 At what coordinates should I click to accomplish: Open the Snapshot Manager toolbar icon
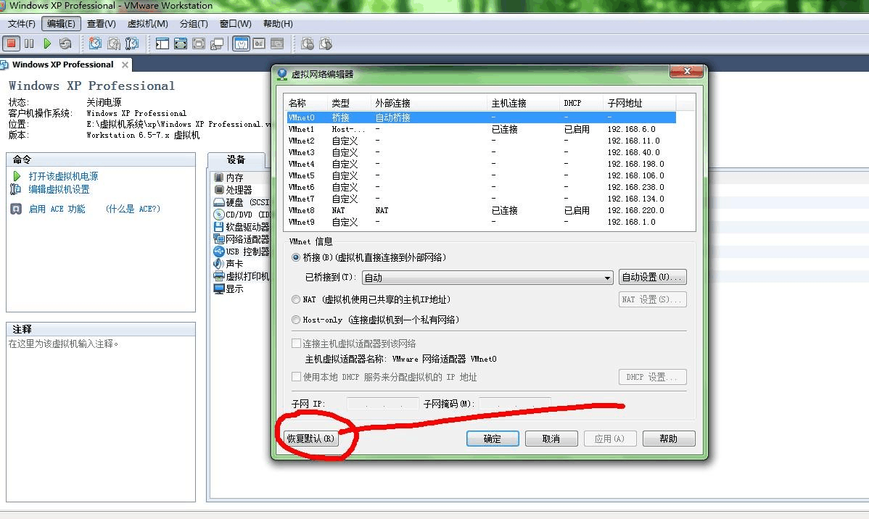pos(132,43)
